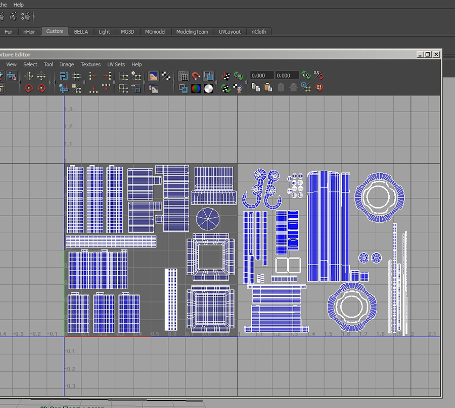
Task: Click the Paste UVs icon
Action: (268, 88)
